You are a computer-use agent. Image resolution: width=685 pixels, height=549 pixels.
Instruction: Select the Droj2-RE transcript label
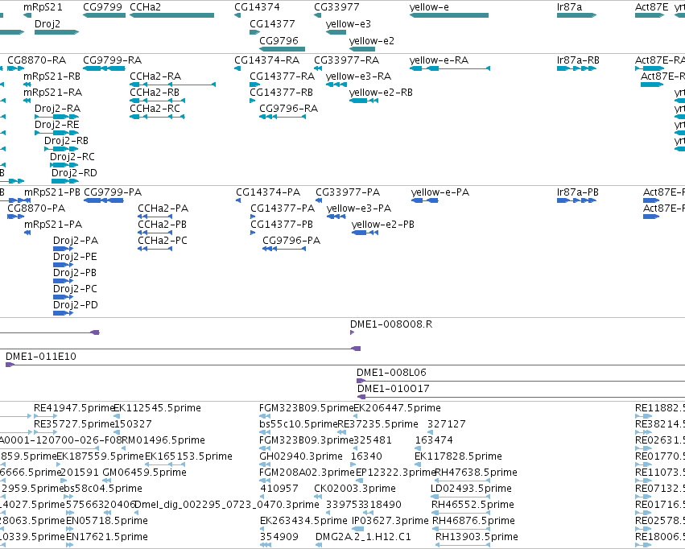click(57, 125)
